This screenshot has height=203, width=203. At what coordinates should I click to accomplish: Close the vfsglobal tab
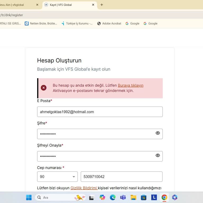pyautogui.click(x=37, y=5)
